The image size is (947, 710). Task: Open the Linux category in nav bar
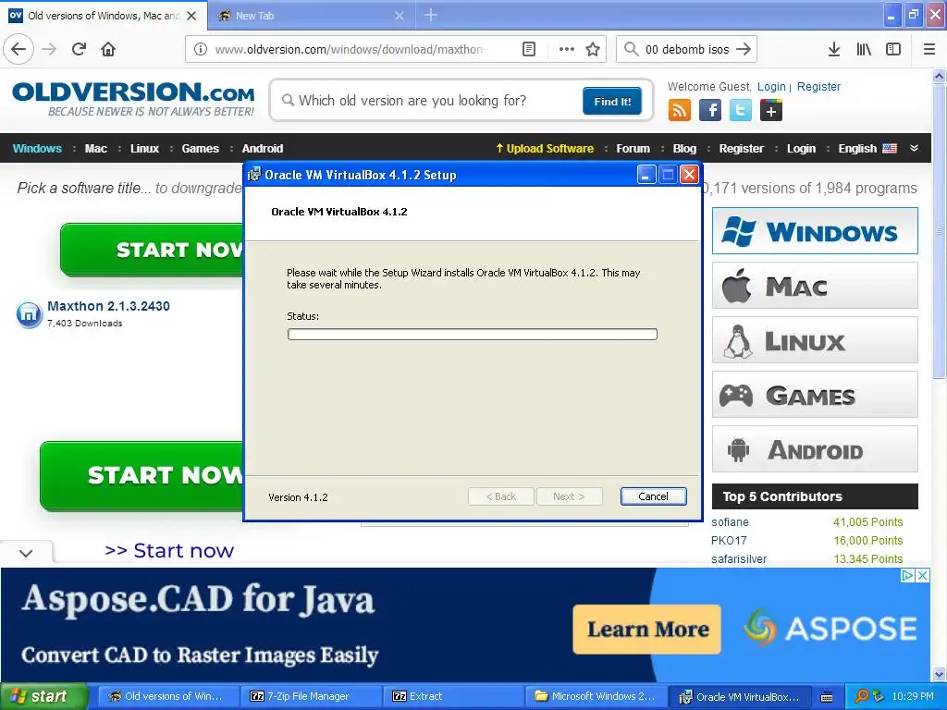pyautogui.click(x=144, y=149)
